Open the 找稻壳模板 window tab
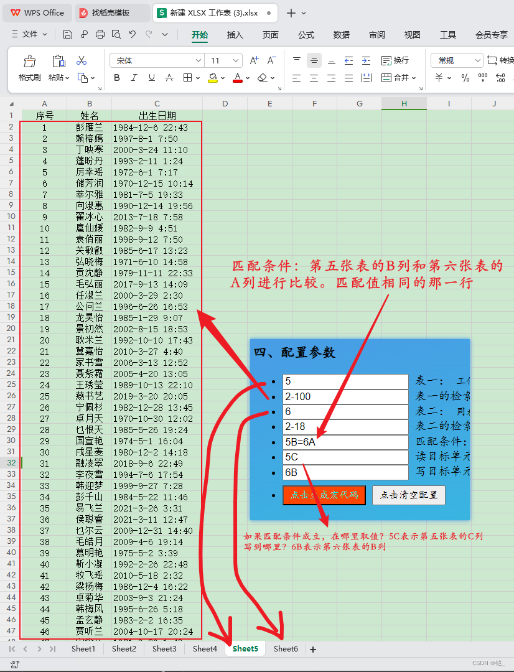Image resolution: width=514 pixels, height=672 pixels. [112, 13]
